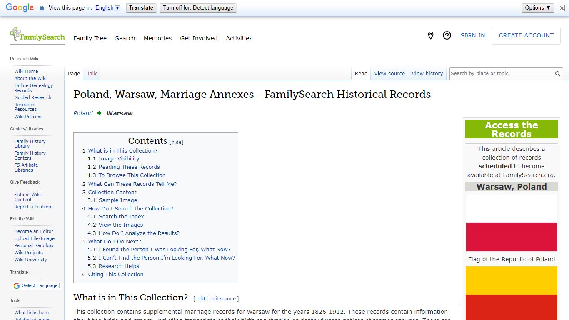Open the View history tab
Screen dimensions: 569x320
(427, 74)
